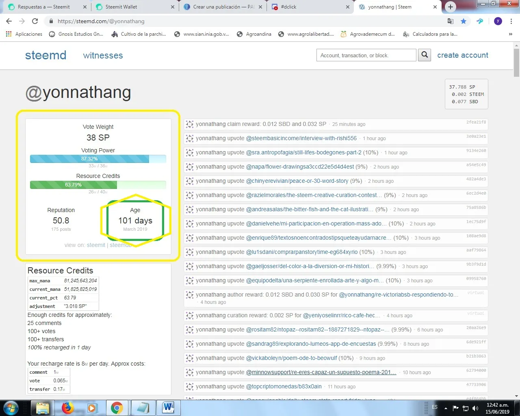Open the Agroandina bookmark
The image size is (520, 416).
[x=254, y=34]
